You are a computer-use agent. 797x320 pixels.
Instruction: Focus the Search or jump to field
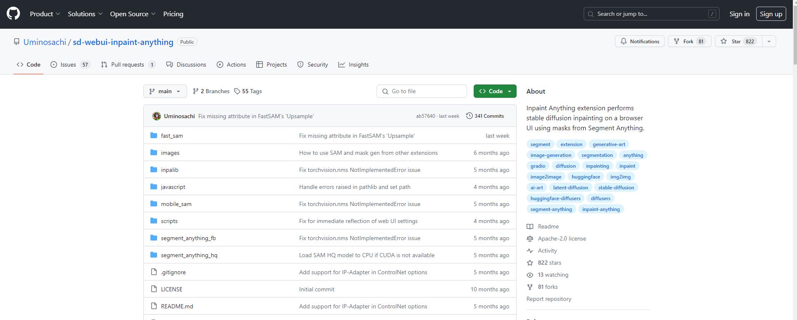(x=651, y=14)
